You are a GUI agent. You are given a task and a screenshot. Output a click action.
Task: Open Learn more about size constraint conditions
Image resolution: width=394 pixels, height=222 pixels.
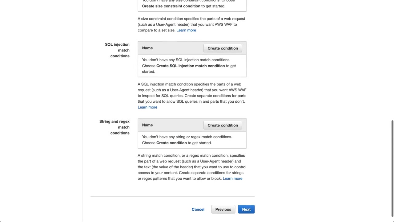point(186,30)
